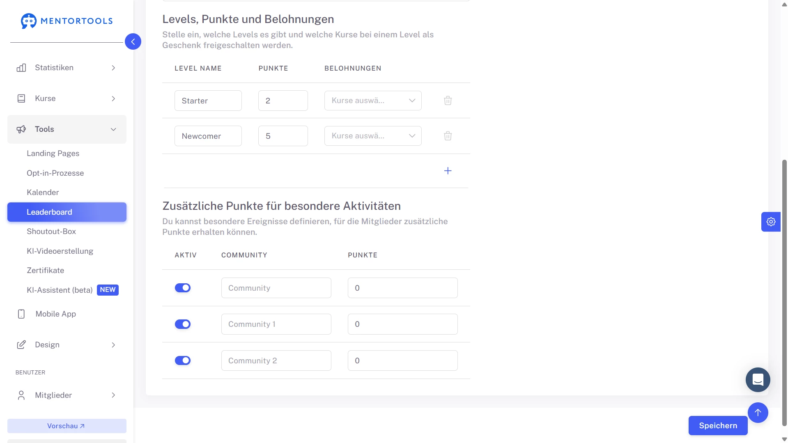The height and width of the screenshot is (443, 788).
Task: Open Kurse auswählen dropdown for Starter
Action: (373, 100)
